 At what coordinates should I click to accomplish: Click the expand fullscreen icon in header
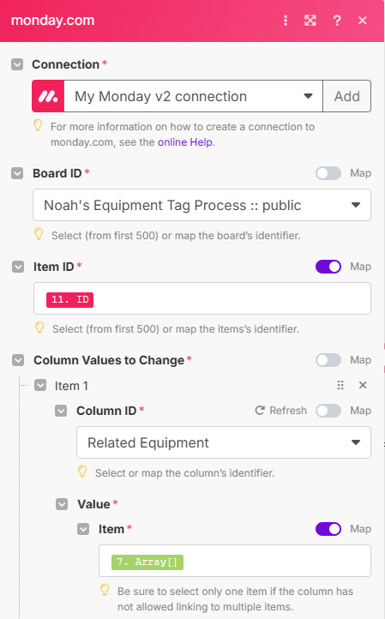310,21
